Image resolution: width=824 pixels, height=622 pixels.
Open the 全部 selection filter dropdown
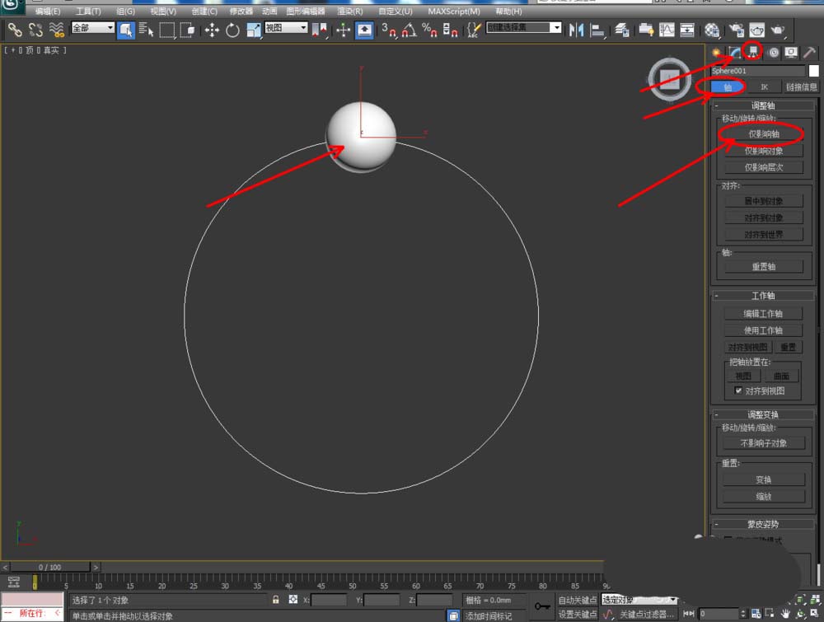point(93,28)
